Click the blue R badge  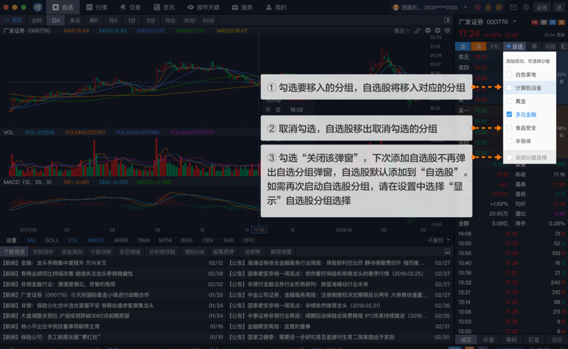coord(552,22)
